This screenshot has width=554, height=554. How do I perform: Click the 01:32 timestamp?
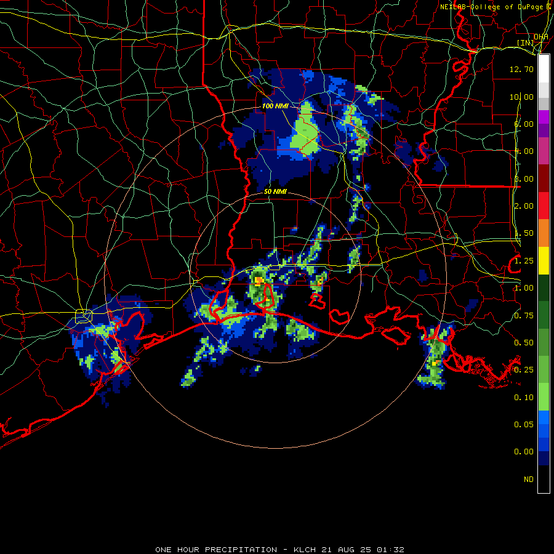(390, 550)
